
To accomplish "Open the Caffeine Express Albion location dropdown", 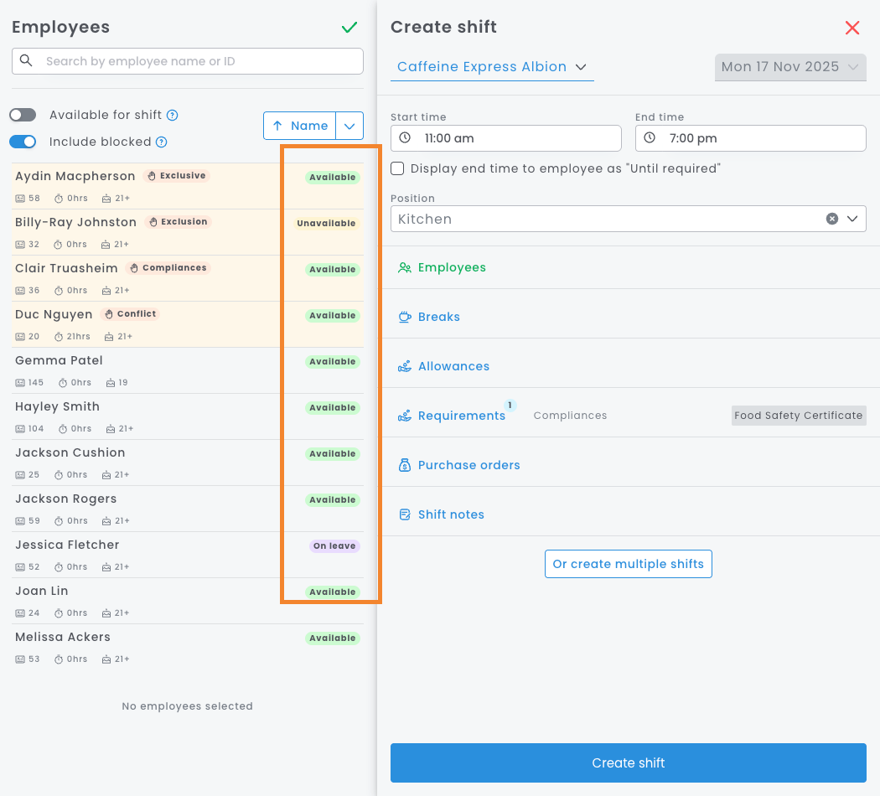I will 492,67.
